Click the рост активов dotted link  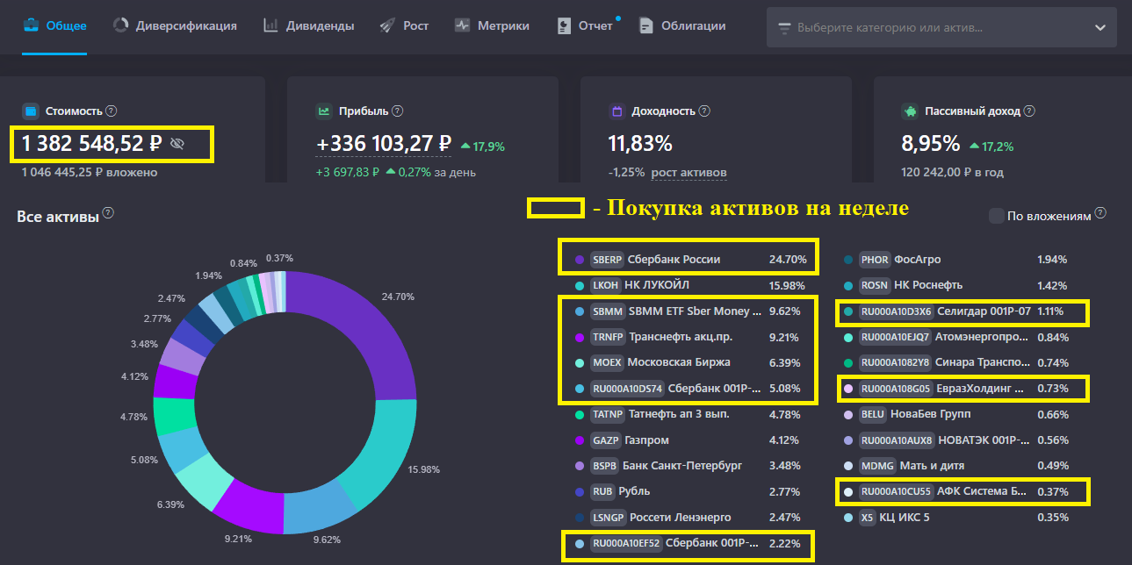(x=689, y=173)
